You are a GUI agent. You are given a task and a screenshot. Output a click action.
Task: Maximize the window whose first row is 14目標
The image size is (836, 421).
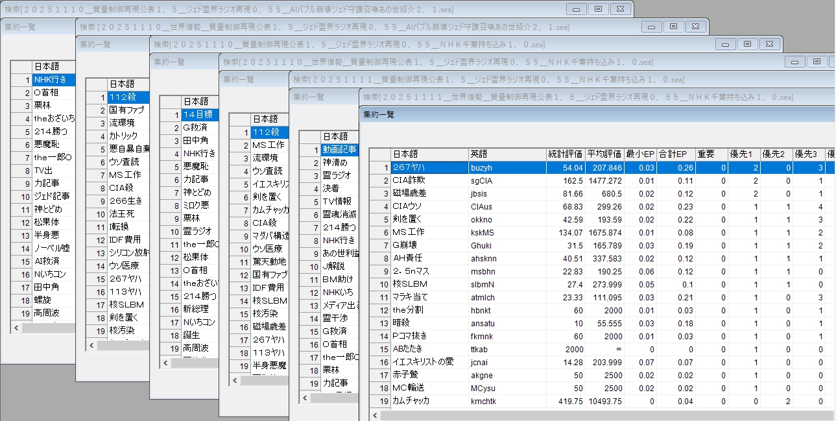[x=747, y=44]
